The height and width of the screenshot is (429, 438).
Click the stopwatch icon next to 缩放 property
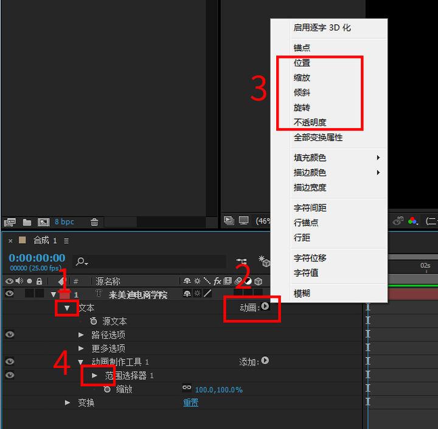point(107,389)
